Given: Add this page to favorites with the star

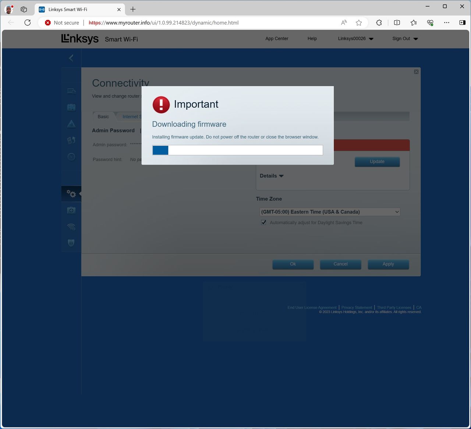Looking at the screenshot, I should click(359, 22).
